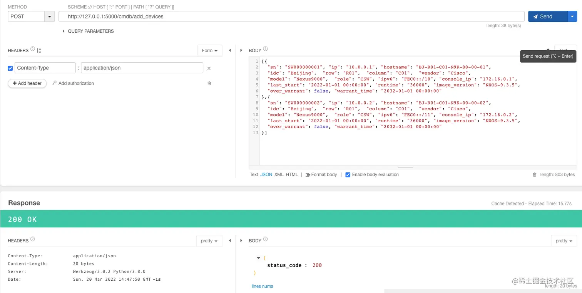The height and width of the screenshot is (293, 582).
Task: Edit the application/json header value field
Action: tap(142, 68)
